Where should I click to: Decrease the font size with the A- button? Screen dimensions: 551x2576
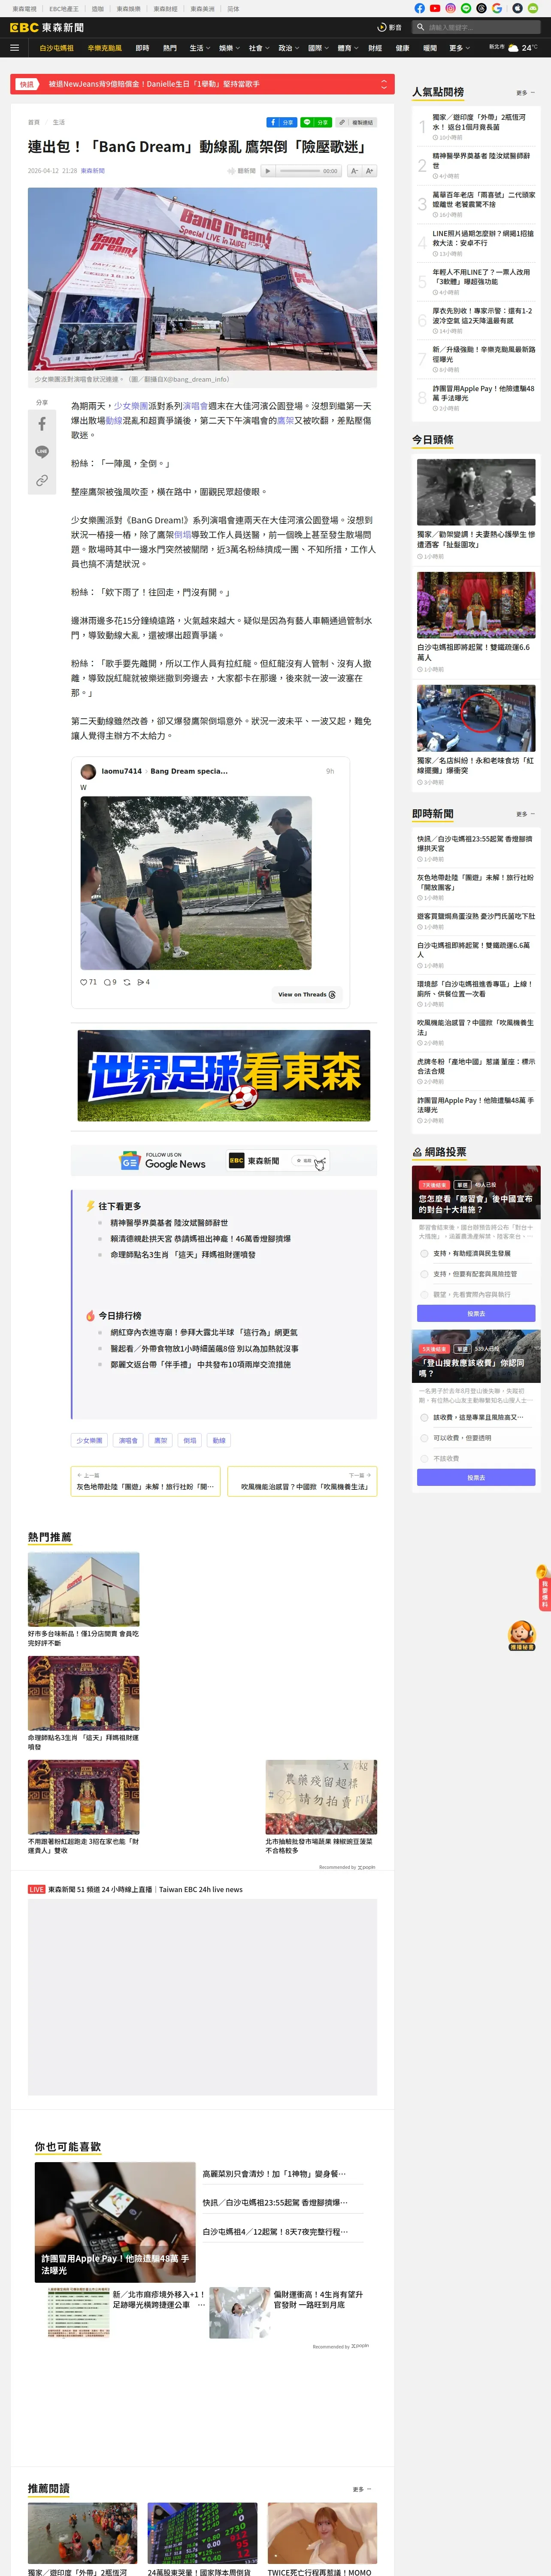pyautogui.click(x=354, y=171)
